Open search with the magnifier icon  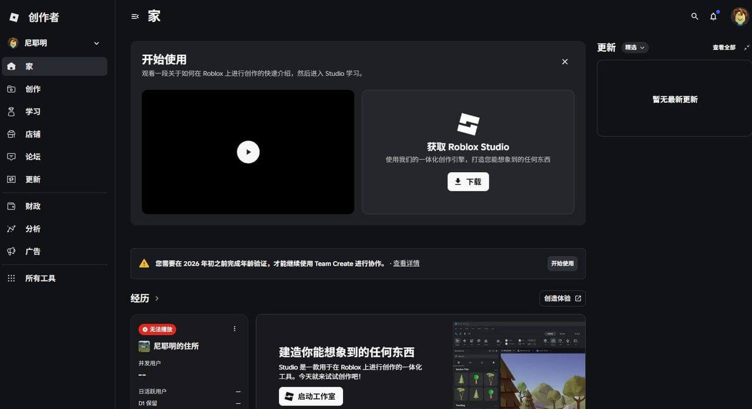pyautogui.click(x=694, y=16)
